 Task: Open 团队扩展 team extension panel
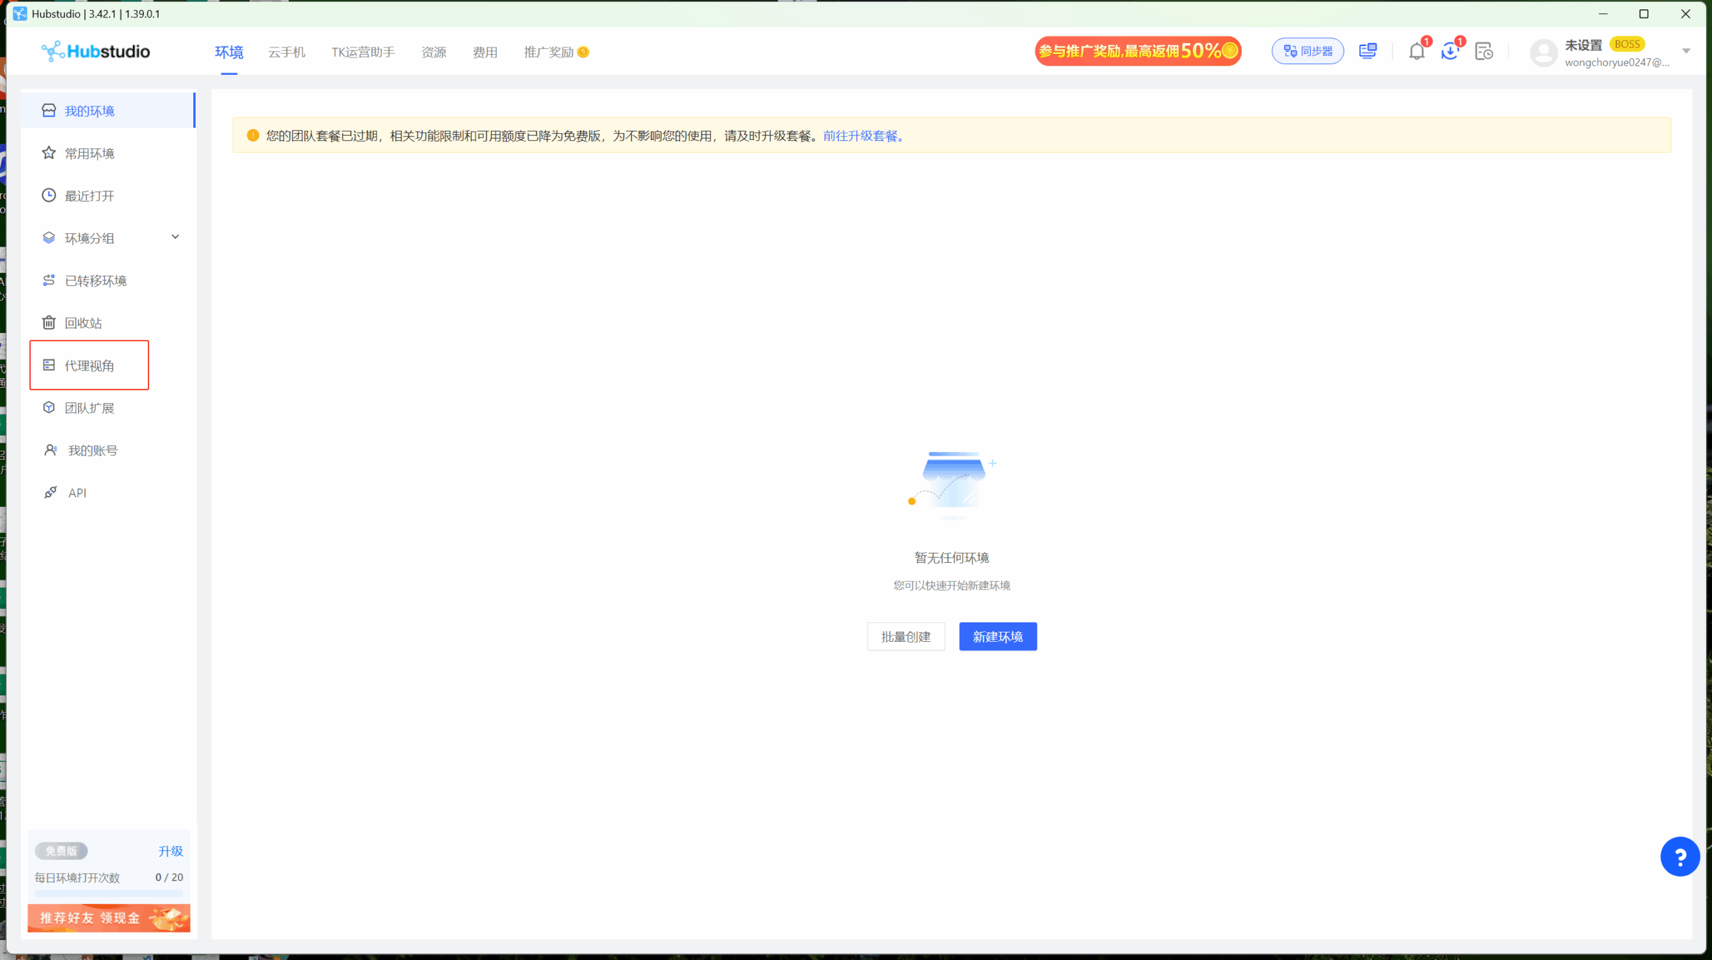(x=90, y=407)
